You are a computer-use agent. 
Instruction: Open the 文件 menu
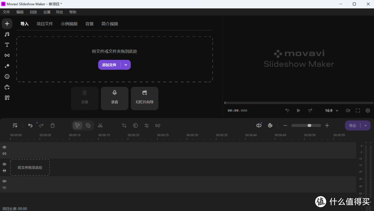click(7, 12)
